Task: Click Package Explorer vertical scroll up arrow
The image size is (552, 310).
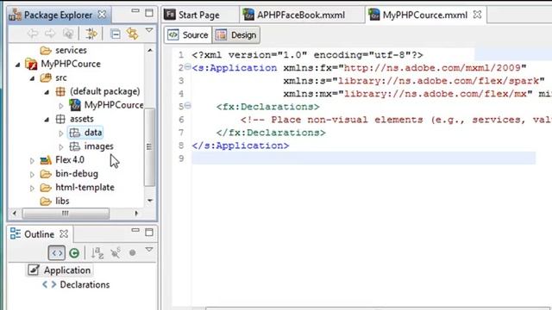Action: tap(150, 50)
